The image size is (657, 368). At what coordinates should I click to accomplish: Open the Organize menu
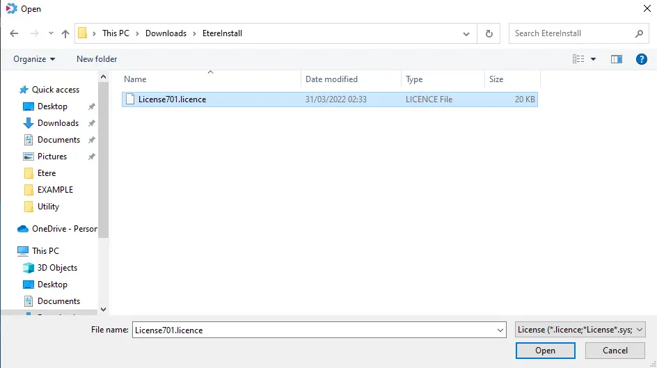tap(34, 59)
